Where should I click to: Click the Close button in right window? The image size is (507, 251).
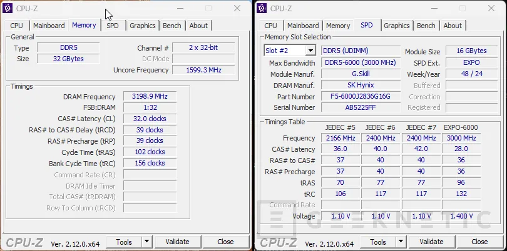(x=479, y=242)
